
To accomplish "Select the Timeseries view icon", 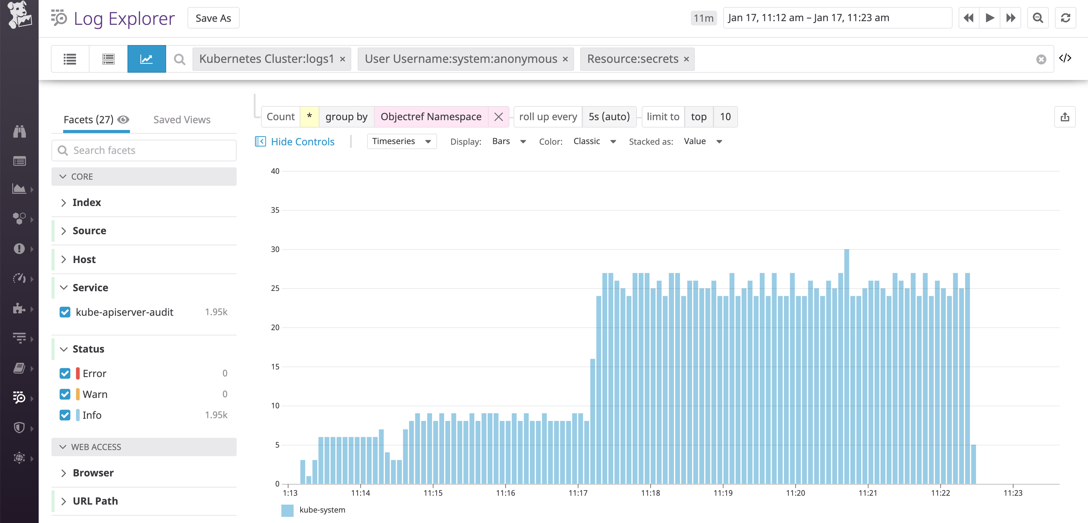I will tap(146, 59).
